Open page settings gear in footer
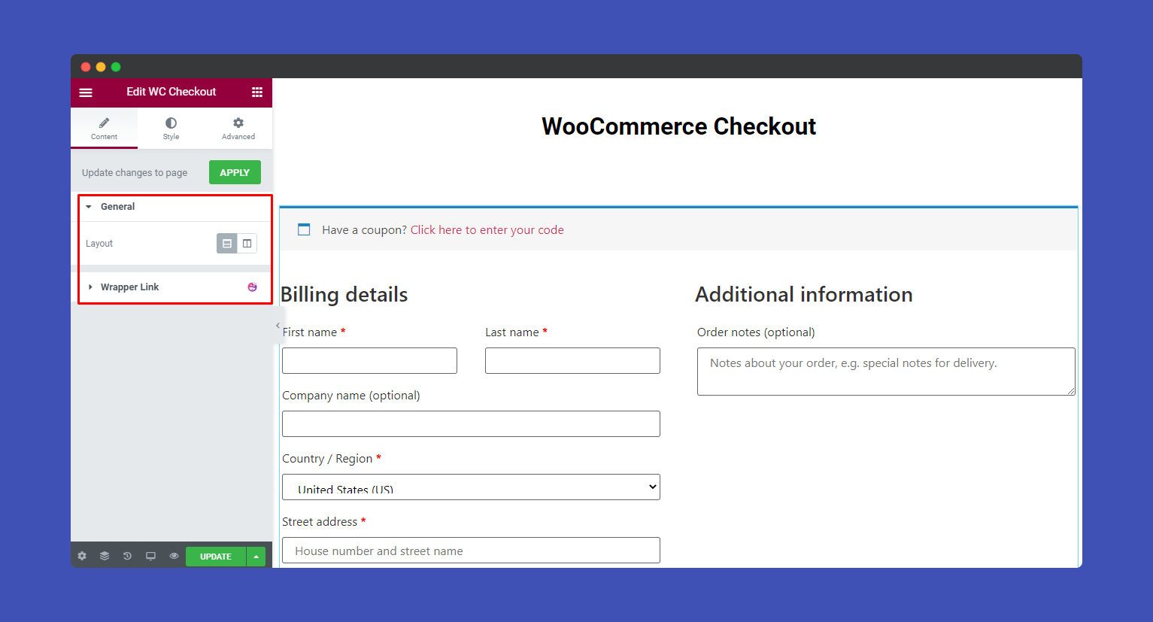Viewport: 1153px width, 622px height. point(82,557)
